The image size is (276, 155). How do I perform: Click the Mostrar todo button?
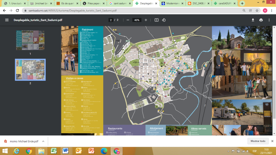coord(258,141)
